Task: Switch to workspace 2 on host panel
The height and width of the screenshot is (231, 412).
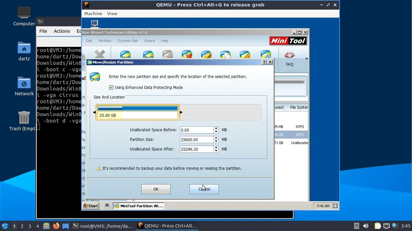Action: point(22,226)
